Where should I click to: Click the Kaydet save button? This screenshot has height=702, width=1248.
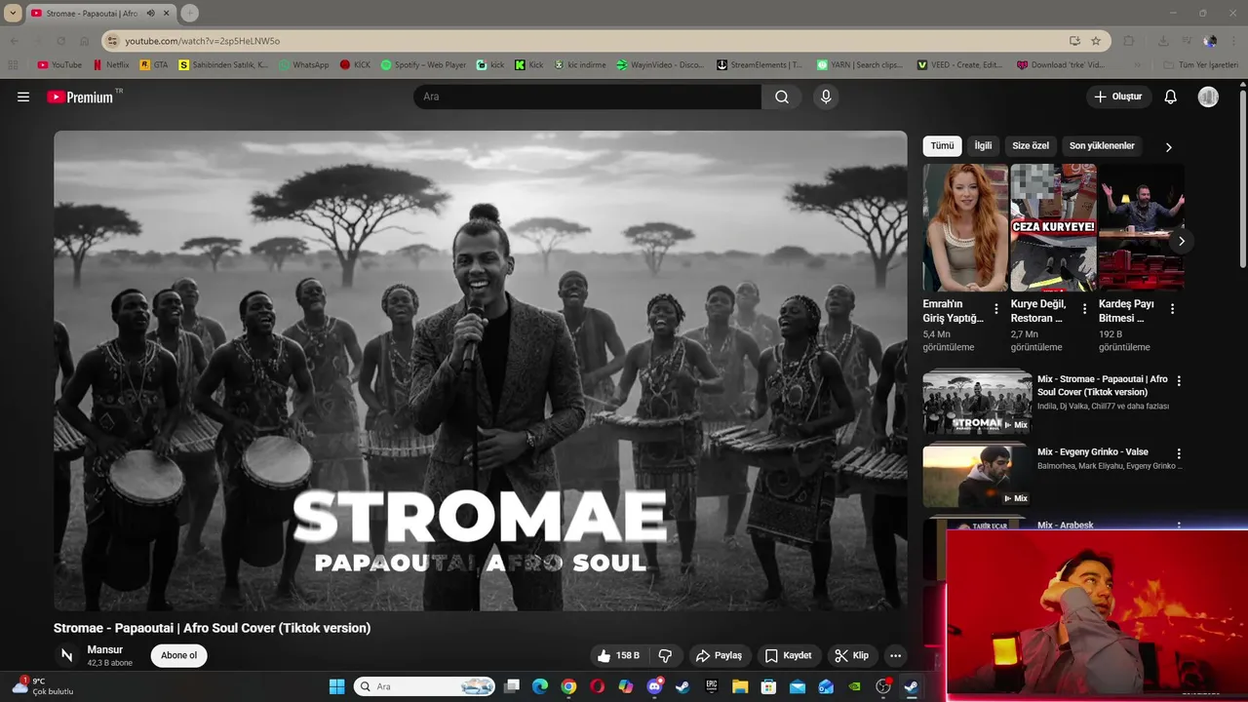click(788, 655)
